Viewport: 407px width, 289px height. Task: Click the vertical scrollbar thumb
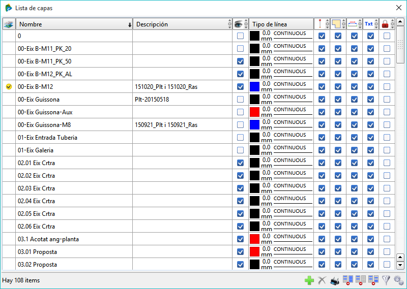[400, 45]
